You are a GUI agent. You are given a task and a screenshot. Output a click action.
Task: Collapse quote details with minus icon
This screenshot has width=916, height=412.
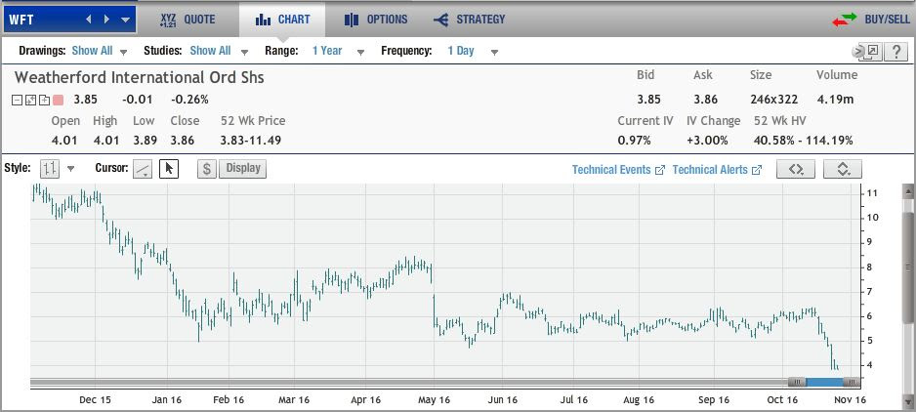pos(18,100)
